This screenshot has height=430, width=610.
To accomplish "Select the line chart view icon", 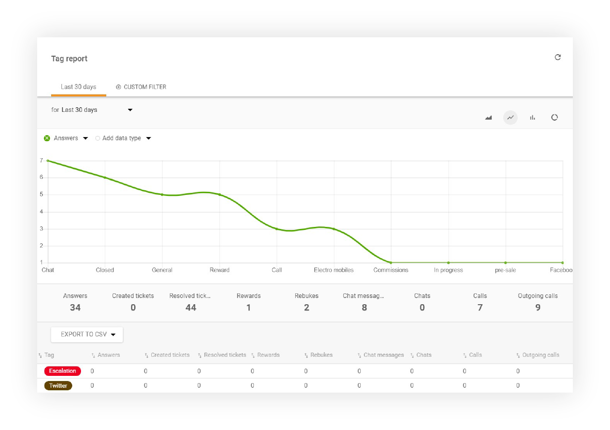I will [510, 118].
